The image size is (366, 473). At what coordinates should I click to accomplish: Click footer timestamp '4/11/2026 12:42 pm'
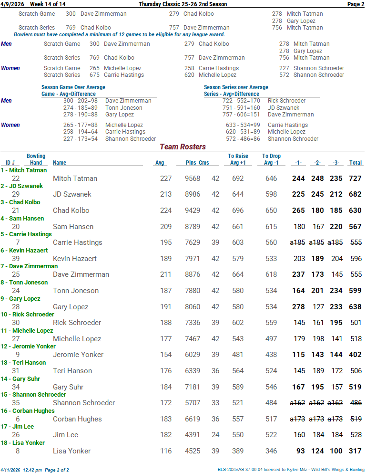[21, 470]
